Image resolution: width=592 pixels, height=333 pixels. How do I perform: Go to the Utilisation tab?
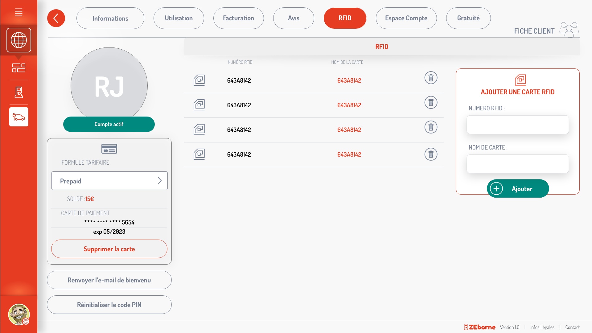pyautogui.click(x=179, y=18)
